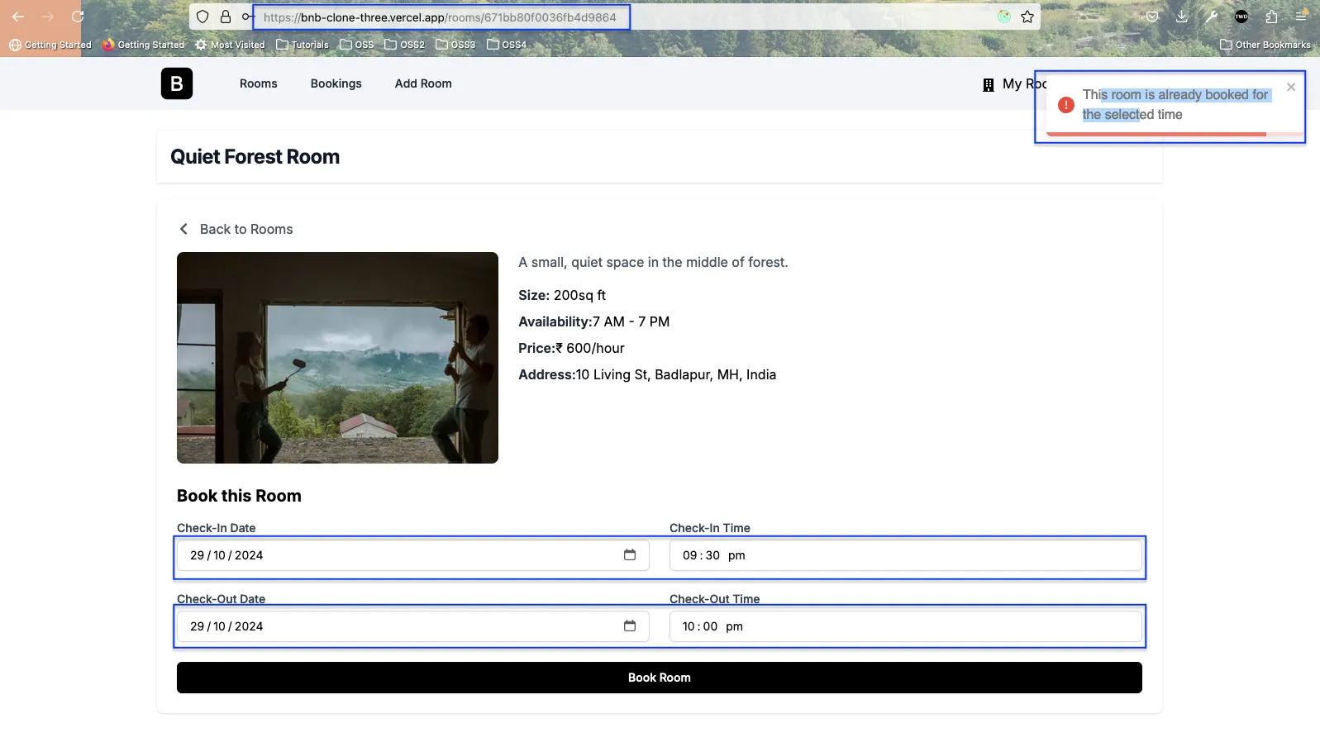The image size is (1320, 747).
Task: Open the My Rooms nav link
Action: click(x=1015, y=83)
